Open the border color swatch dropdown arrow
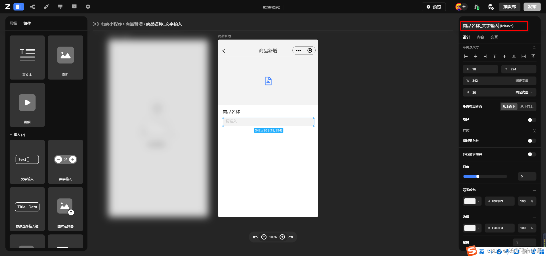This screenshot has height=256, width=546. click(479, 228)
